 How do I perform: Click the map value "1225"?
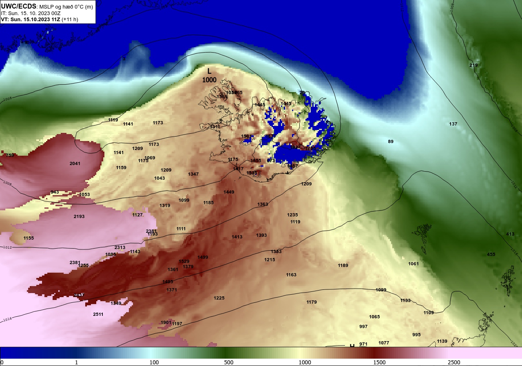[x=219, y=298]
